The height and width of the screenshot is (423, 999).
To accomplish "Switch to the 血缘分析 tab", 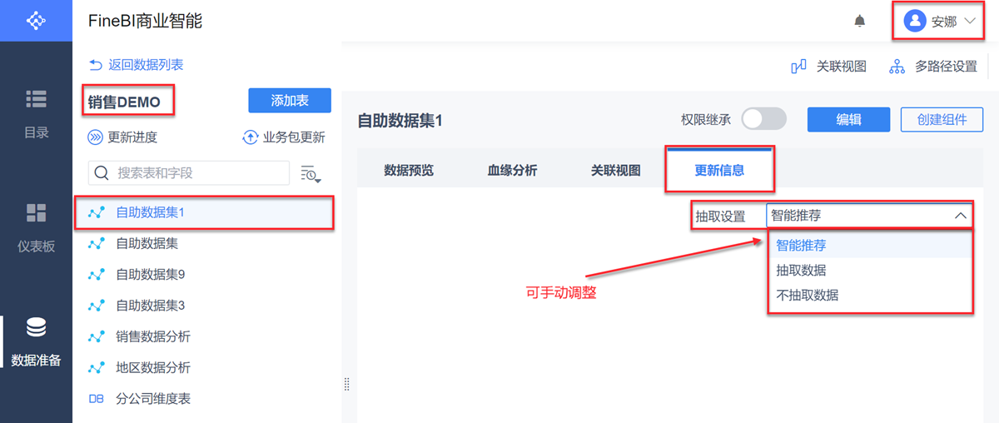I will coord(512,171).
